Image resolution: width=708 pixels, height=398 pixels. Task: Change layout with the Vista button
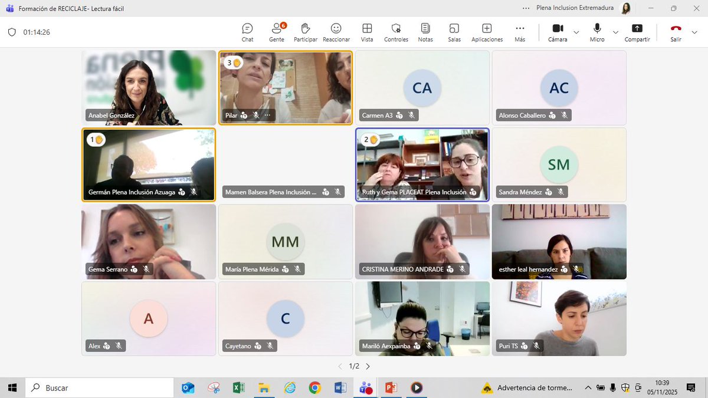367,32
